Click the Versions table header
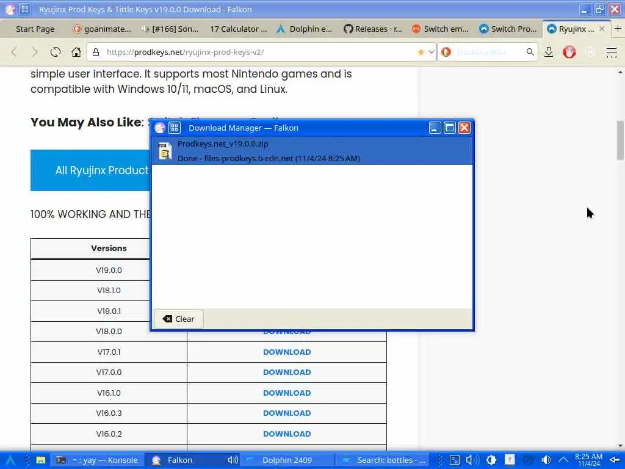 (109, 248)
